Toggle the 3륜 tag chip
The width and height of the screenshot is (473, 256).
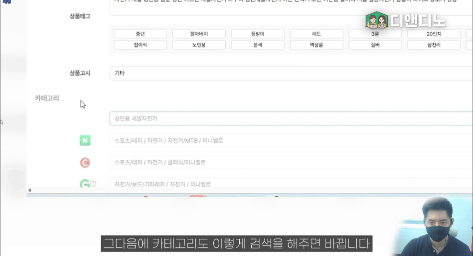pos(375,34)
